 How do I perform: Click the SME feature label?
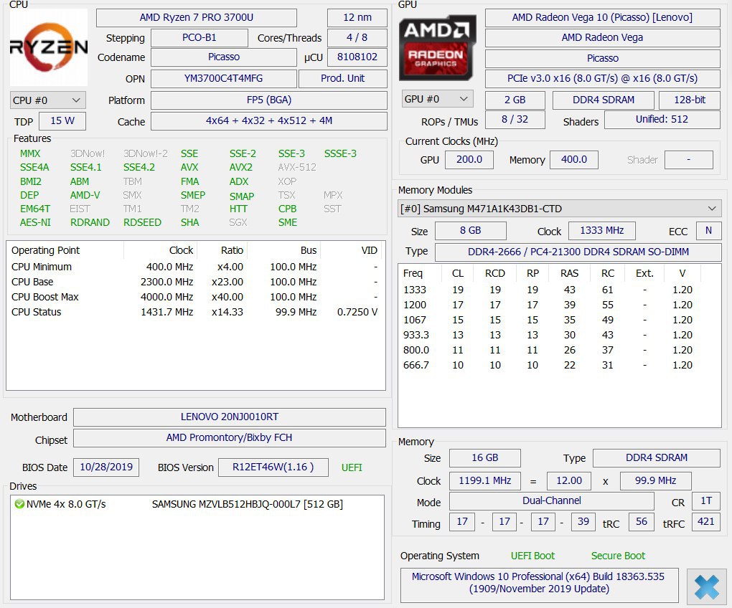(288, 222)
